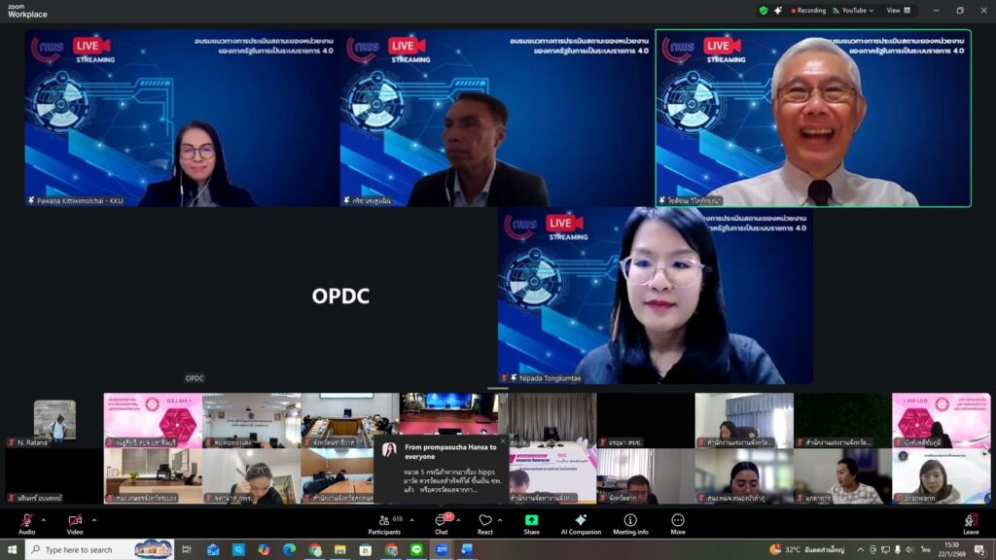This screenshot has height=560, width=996.
Task: Open AI Companion
Action: point(581,523)
